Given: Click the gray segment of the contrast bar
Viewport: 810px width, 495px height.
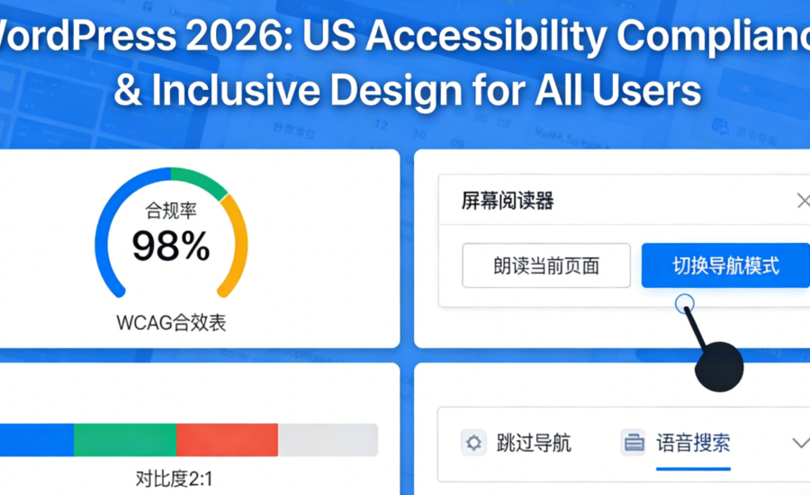Looking at the screenshot, I should click(x=328, y=439).
